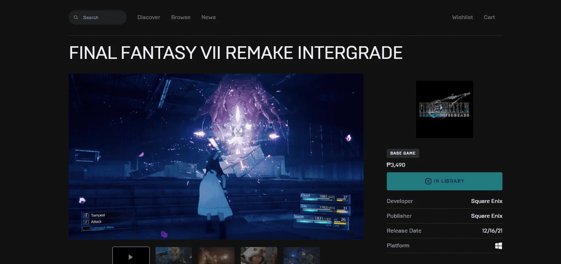This screenshot has width=561, height=264.
Task: Open the Browse tab
Action: click(181, 17)
